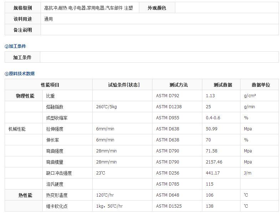
Task: Select the 弯曲强度 property cell
Action: [x=68, y=151]
